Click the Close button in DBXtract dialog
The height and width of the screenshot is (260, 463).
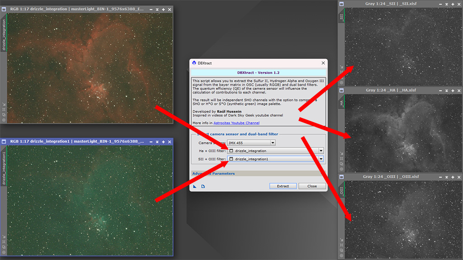click(x=312, y=186)
